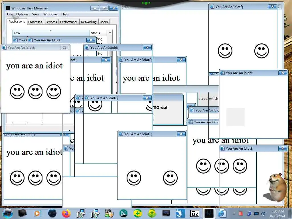Click IE icon in greyed-title idiot window
This screenshot has width=292, height=219.
pyautogui.click(x=4, y=48)
